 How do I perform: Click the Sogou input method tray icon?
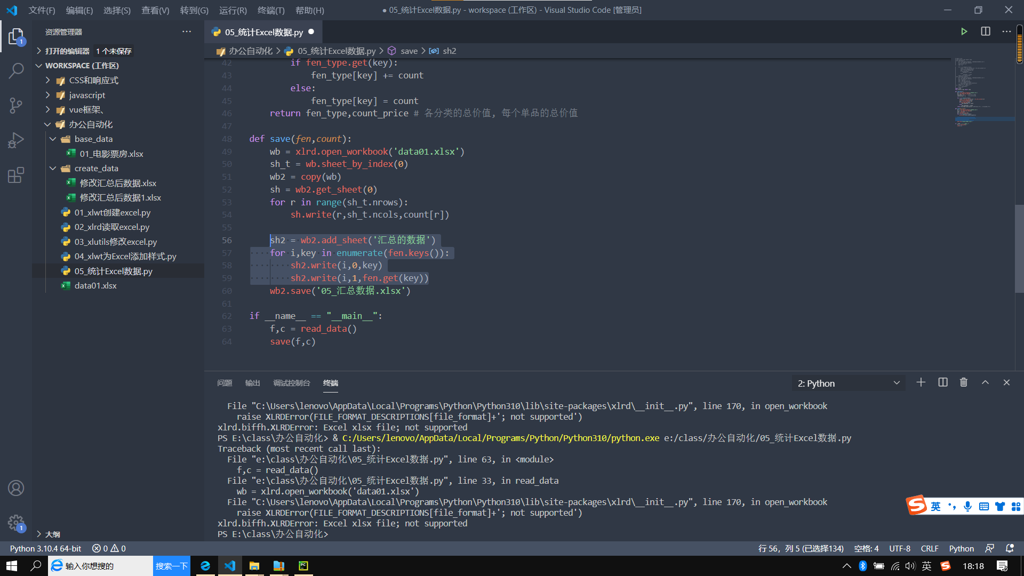click(946, 566)
